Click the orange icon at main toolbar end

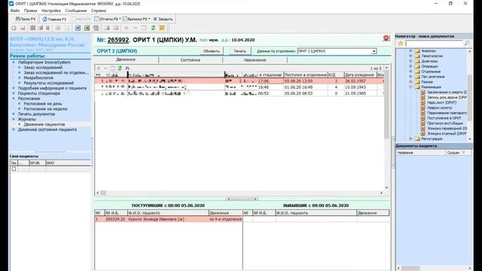(162, 28)
